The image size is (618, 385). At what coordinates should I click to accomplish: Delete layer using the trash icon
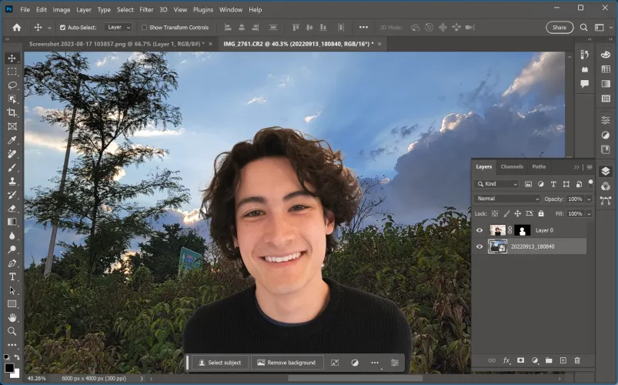577,360
